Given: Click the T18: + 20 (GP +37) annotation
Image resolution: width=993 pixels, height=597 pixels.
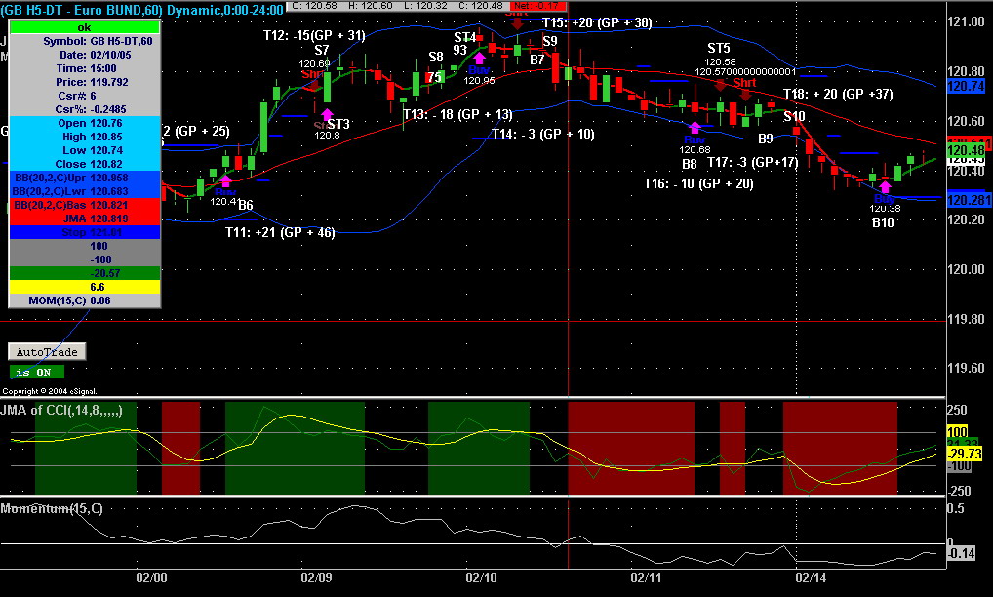Looking at the screenshot, I should click(x=838, y=94).
